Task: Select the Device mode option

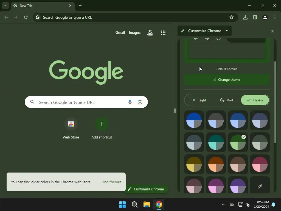Action: click(255, 100)
